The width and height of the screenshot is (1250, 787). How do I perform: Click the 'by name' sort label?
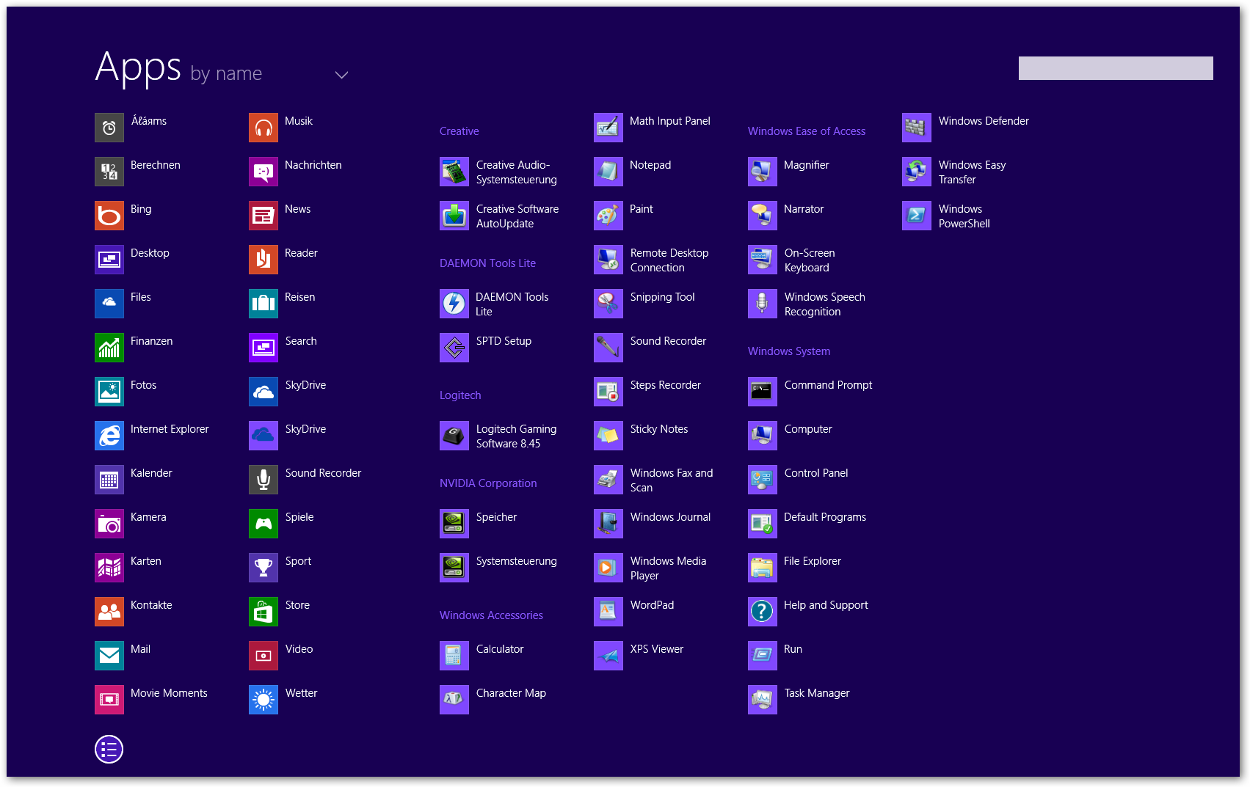click(226, 74)
